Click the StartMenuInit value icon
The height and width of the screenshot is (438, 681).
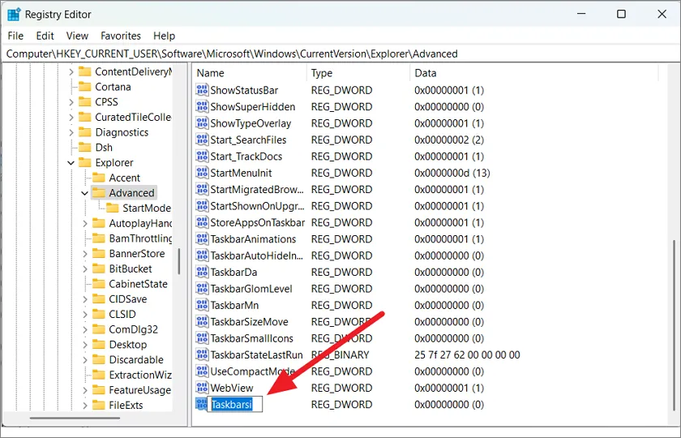(x=202, y=173)
